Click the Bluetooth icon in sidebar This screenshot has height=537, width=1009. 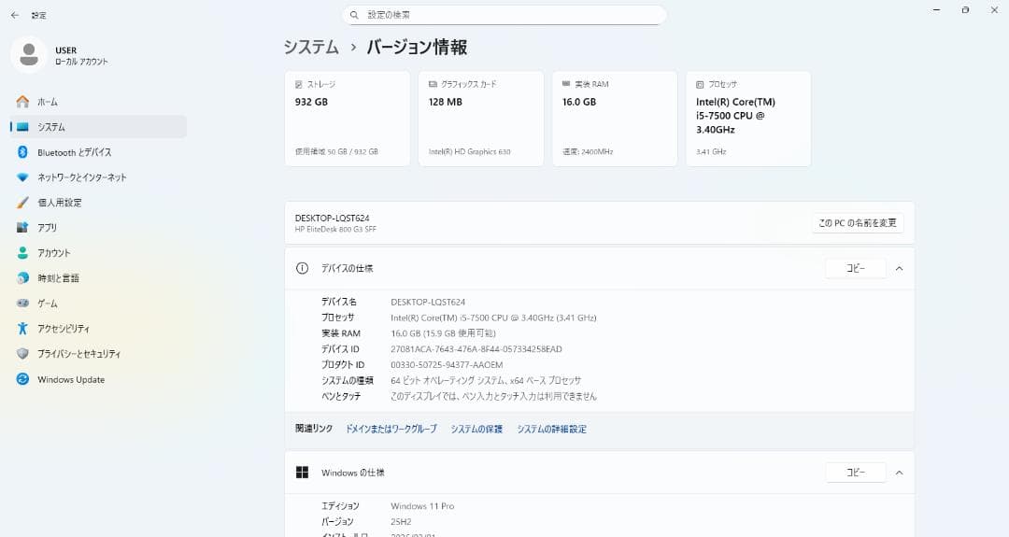pos(22,152)
